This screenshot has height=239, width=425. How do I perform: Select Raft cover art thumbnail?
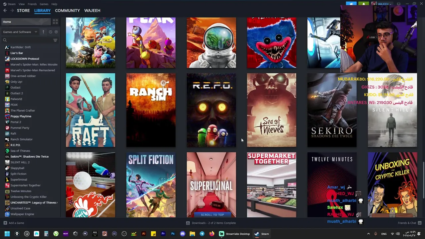pos(91,110)
